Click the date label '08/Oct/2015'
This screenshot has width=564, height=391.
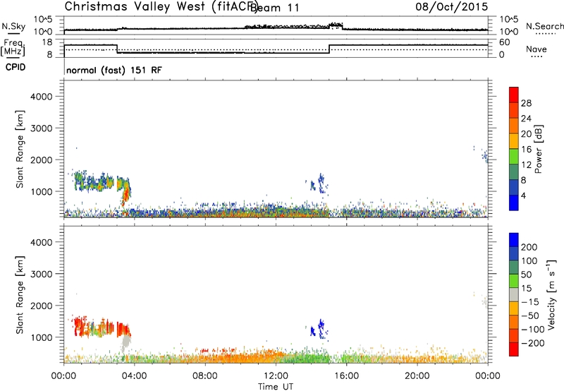click(x=452, y=6)
